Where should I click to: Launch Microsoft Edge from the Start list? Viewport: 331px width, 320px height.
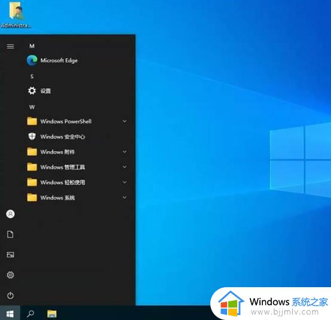[x=32, y=60]
